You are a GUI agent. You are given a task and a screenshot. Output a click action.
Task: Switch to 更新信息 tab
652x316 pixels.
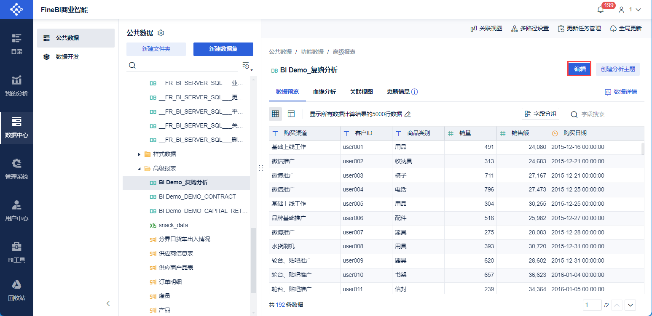coord(398,92)
